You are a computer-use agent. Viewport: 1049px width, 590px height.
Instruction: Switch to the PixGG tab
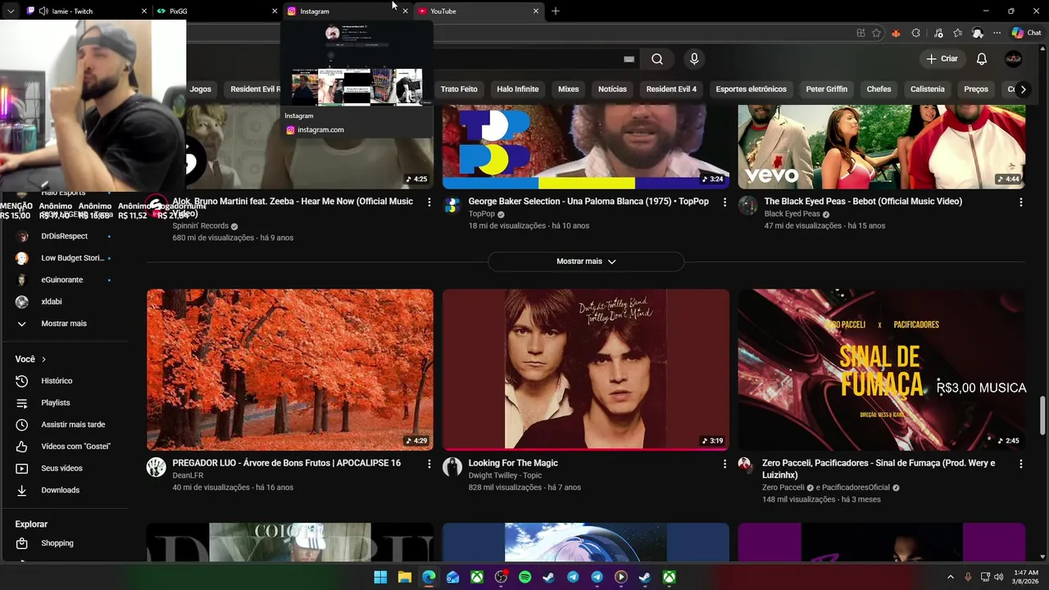tap(217, 11)
